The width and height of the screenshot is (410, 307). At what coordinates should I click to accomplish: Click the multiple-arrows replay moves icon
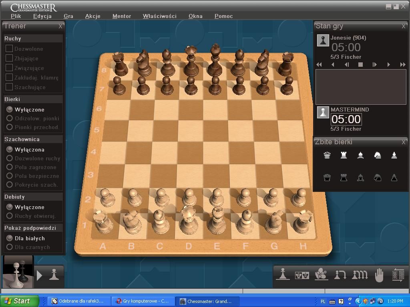360,275
